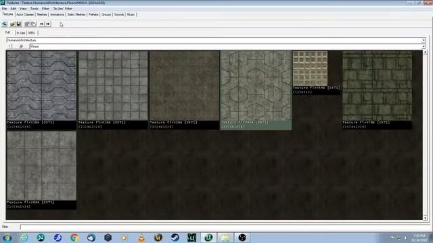Open the OBS Studio taskbar icon
The width and height of the screenshot is (433, 243).
tap(242, 238)
